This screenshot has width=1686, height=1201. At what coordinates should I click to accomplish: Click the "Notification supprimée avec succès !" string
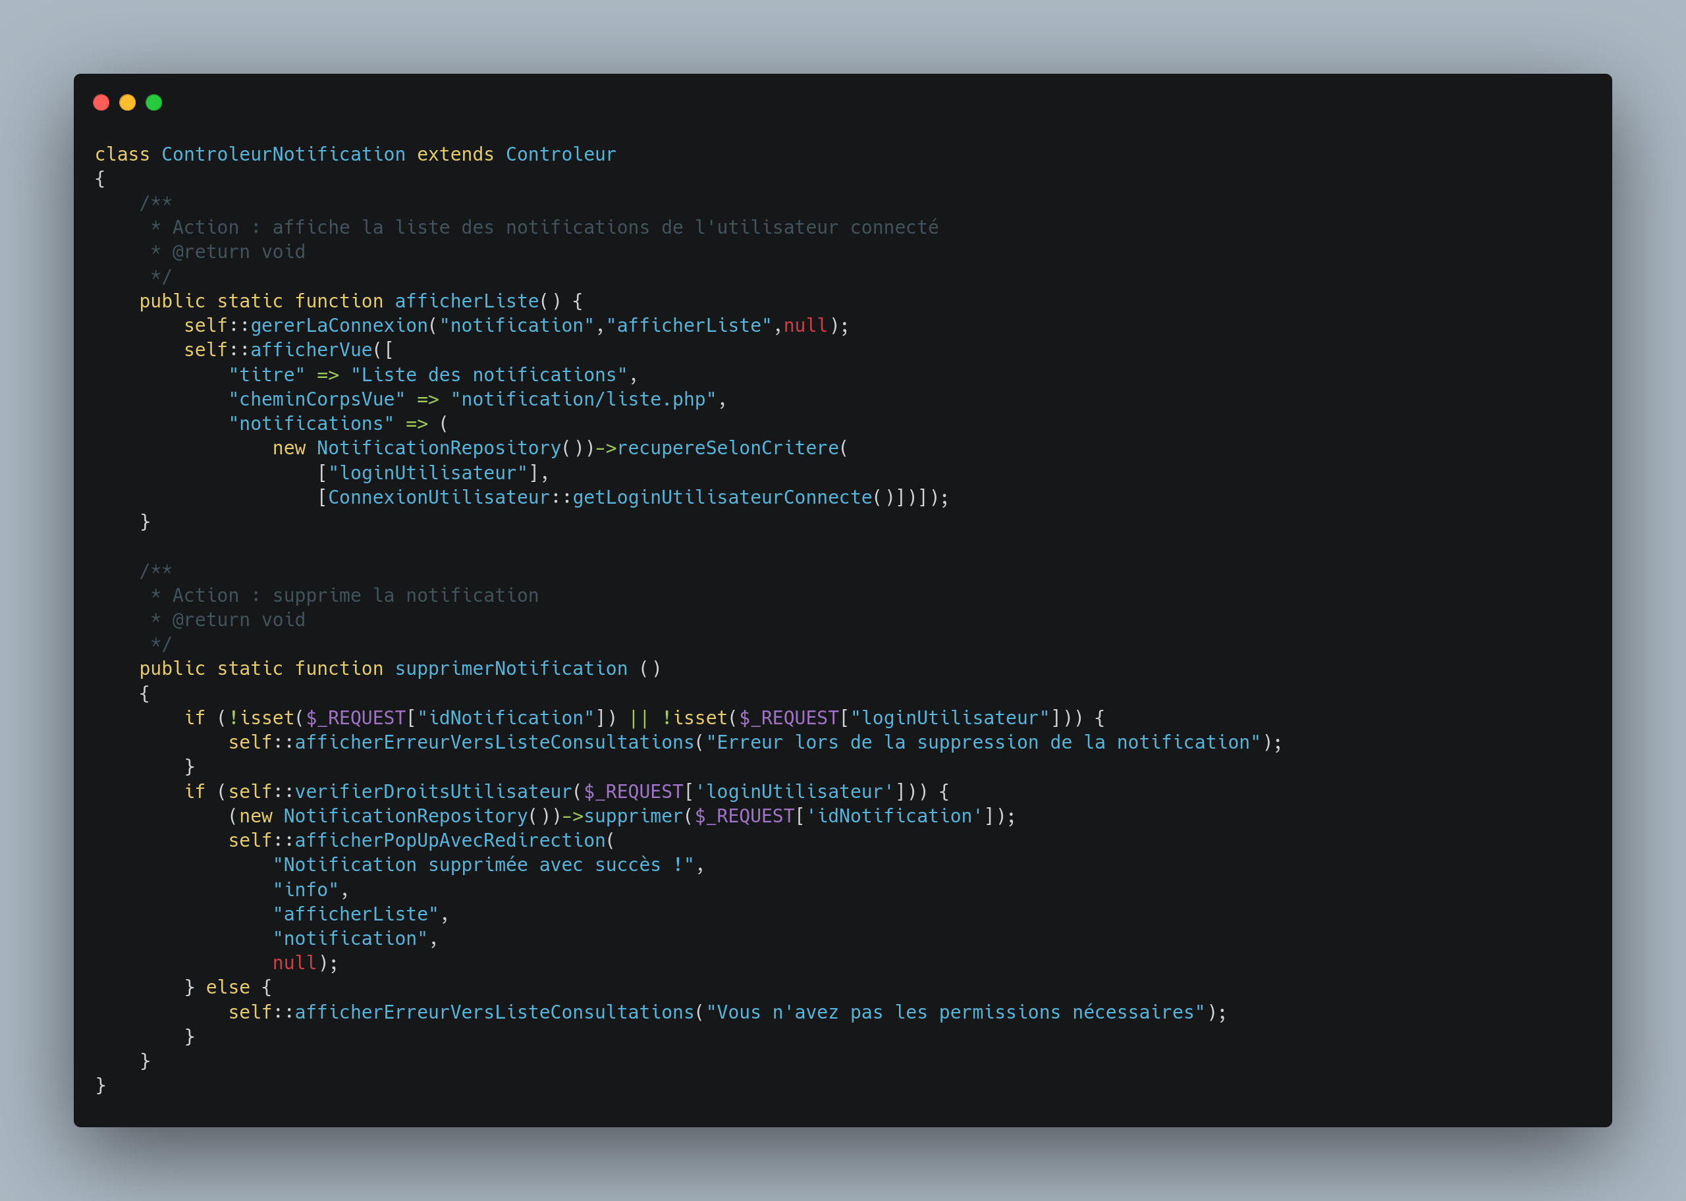[x=483, y=865]
